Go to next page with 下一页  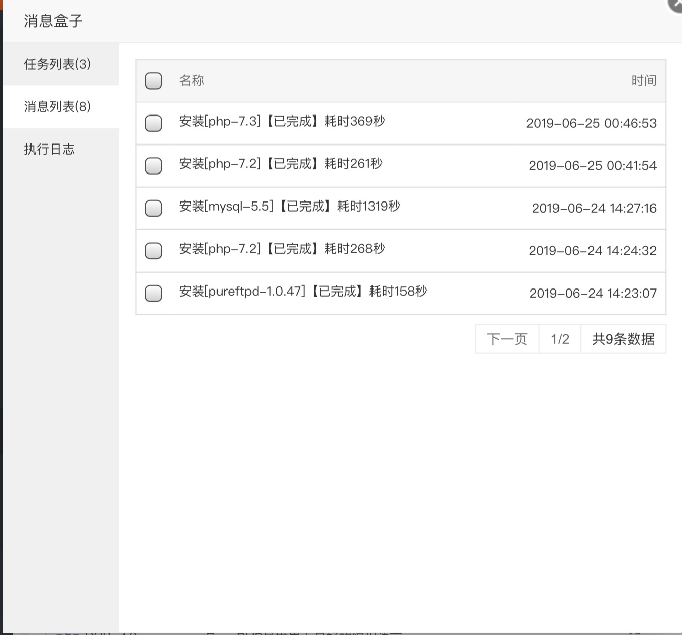click(x=507, y=339)
